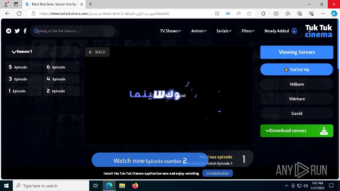This screenshot has width=340, height=191.
Task: Open the Facebook social icon
Action: click(25, 31)
